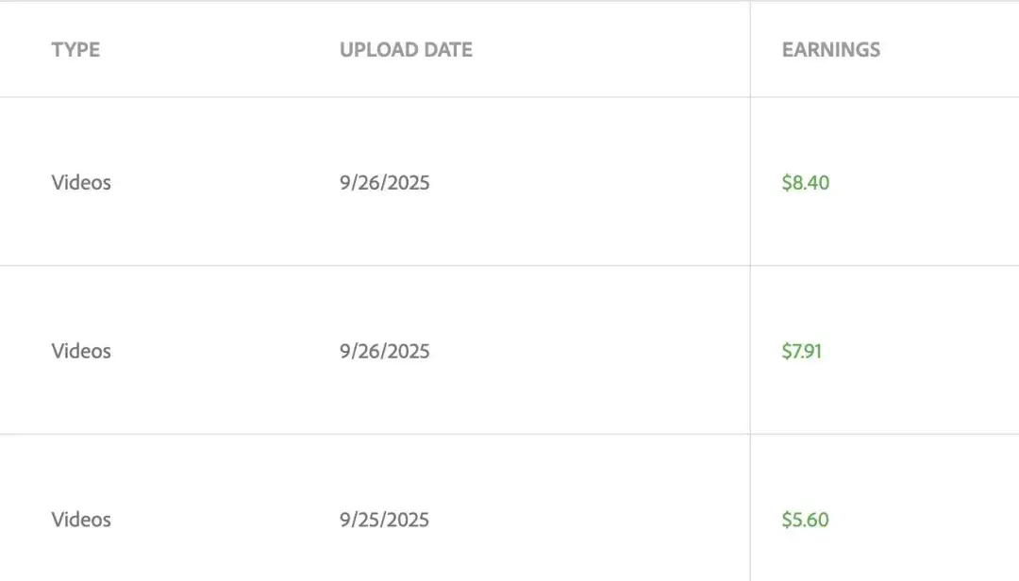Viewport: 1019px width, 581px height.
Task: Sort table by the TYPE column header
Action: coord(75,50)
